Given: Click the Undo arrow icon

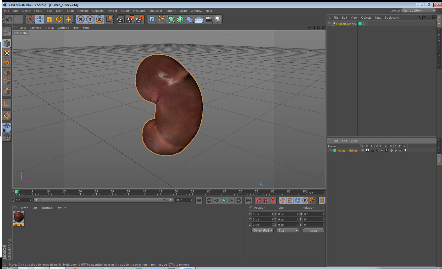Looking at the screenshot, I should tap(9, 19).
